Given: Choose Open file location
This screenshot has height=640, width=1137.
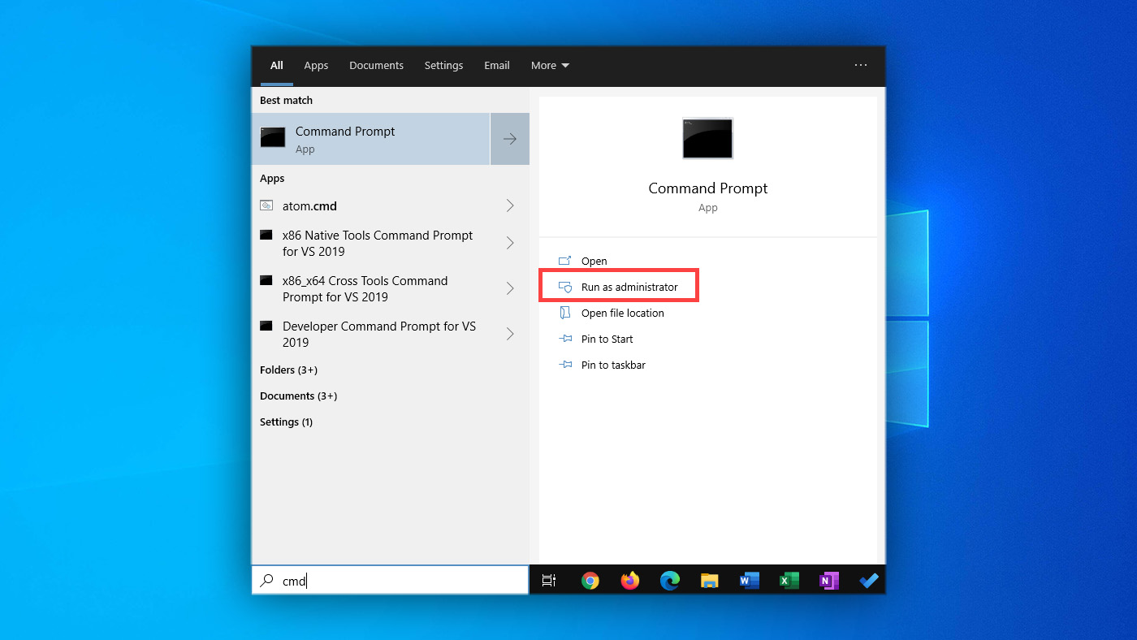Looking at the screenshot, I should click(x=622, y=314).
